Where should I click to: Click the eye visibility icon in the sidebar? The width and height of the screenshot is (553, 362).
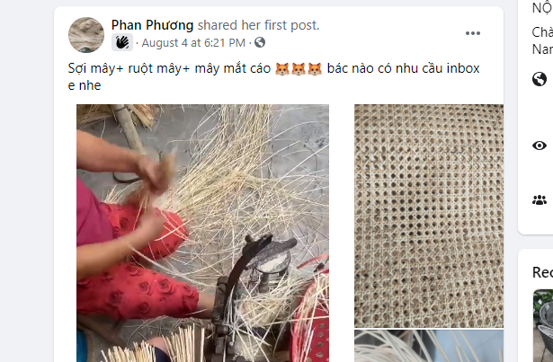[x=540, y=146]
